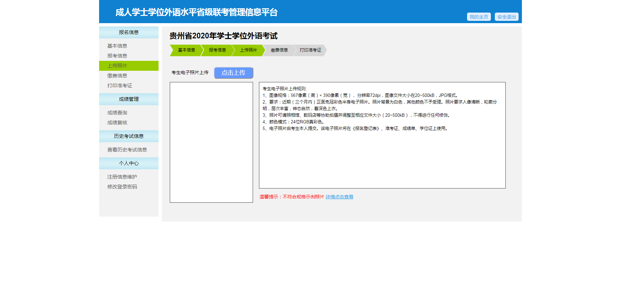Click 安全退出 to log out
Image resolution: width=621 pixels, height=290 pixels.
tap(506, 17)
